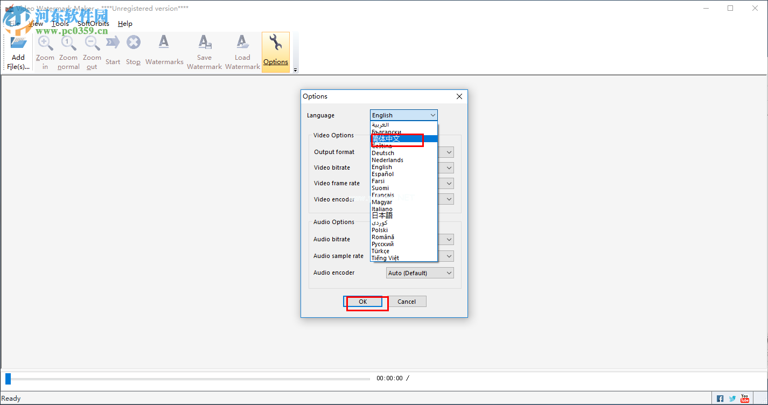Click the Options wrench icon
Image resolution: width=768 pixels, height=405 pixels.
pos(276,43)
